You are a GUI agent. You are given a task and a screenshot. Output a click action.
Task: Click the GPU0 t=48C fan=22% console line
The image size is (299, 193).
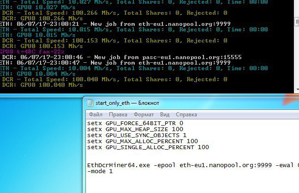(x=32, y=52)
